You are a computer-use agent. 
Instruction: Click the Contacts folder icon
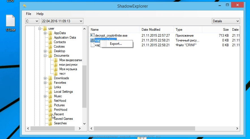(x=50, y=42)
